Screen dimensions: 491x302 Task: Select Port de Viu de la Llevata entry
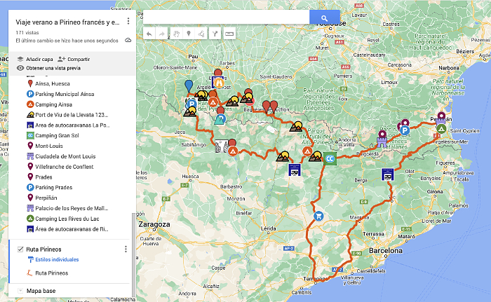click(x=72, y=115)
